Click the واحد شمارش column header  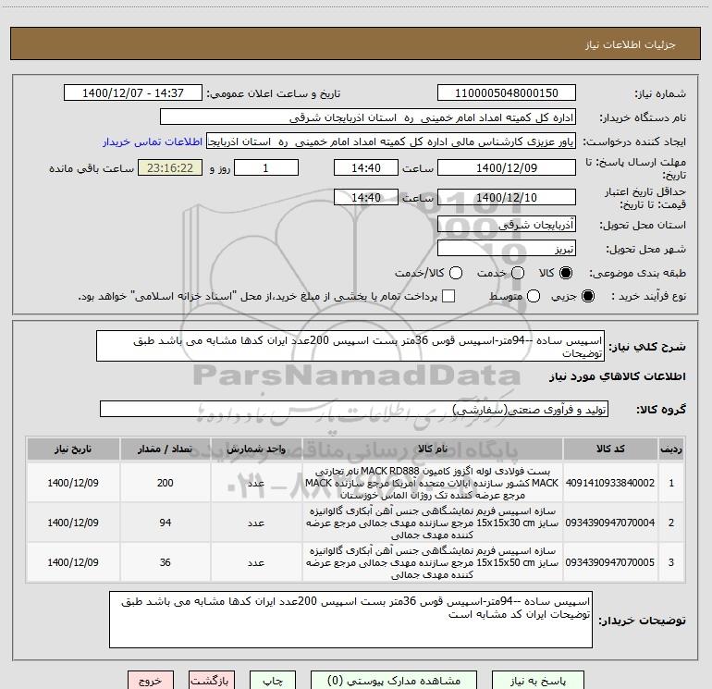point(256,449)
